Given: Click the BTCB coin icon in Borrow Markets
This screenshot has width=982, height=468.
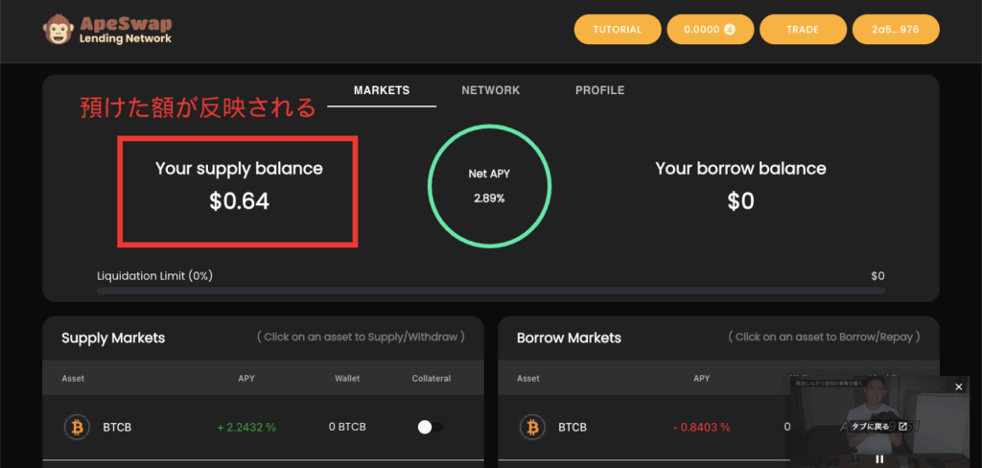Looking at the screenshot, I should [530, 427].
